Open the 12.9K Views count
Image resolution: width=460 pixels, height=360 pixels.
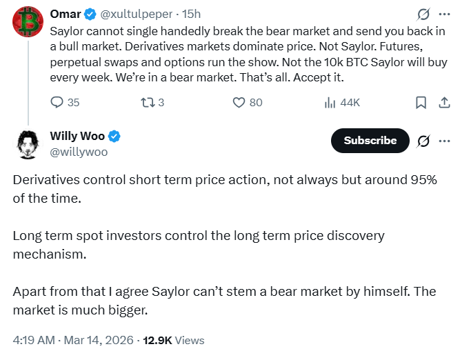174,341
